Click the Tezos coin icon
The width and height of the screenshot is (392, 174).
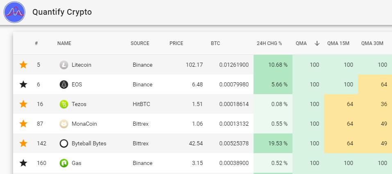tap(64, 104)
